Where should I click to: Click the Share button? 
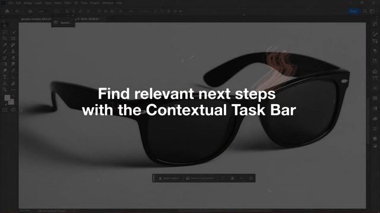click(353, 11)
